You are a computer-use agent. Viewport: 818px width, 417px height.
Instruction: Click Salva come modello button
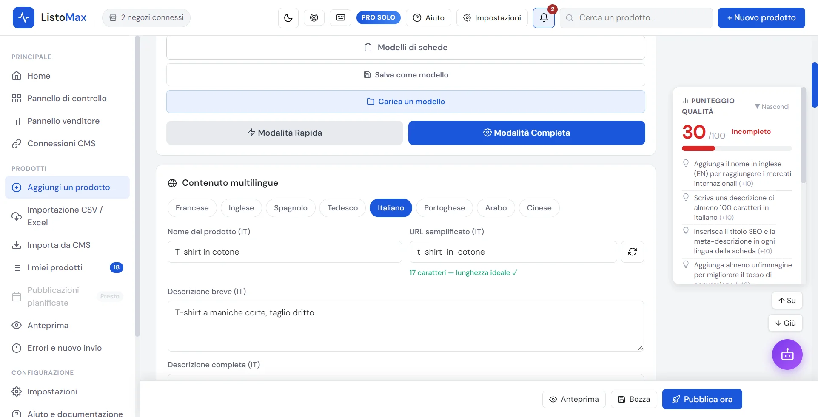[406, 75]
